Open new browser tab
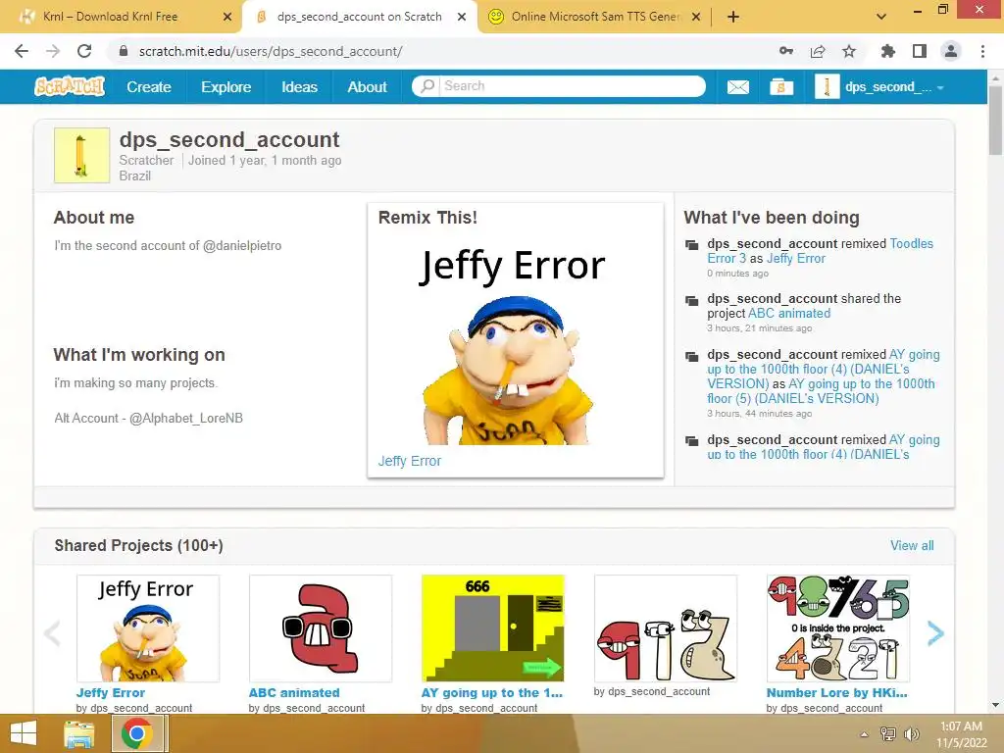Image resolution: width=1004 pixels, height=753 pixels. 733,17
